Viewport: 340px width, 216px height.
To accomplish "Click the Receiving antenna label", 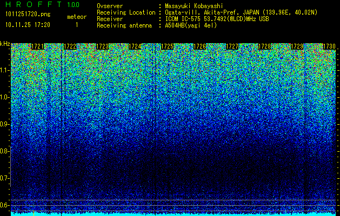I will tap(124, 25).
